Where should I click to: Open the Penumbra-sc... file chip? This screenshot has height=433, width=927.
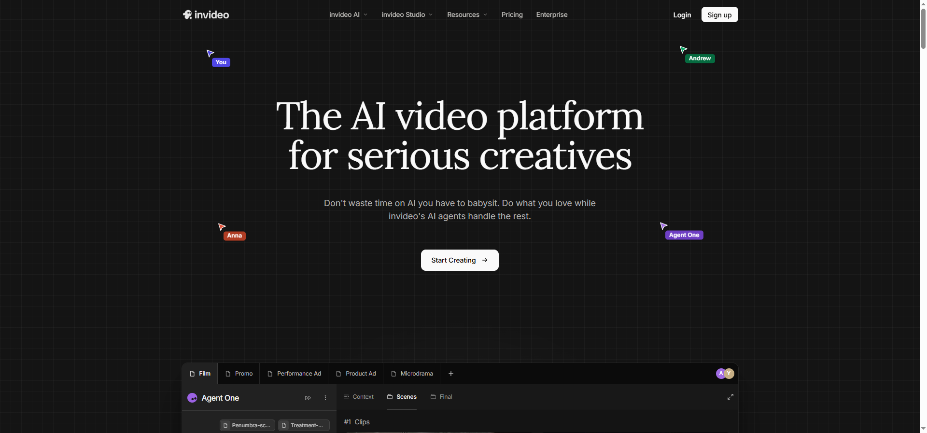coord(247,425)
